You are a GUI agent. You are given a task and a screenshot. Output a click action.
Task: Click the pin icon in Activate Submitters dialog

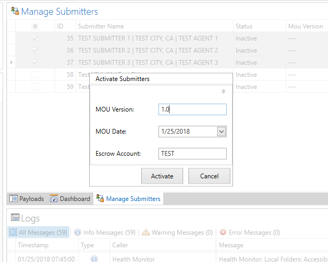click(x=223, y=92)
